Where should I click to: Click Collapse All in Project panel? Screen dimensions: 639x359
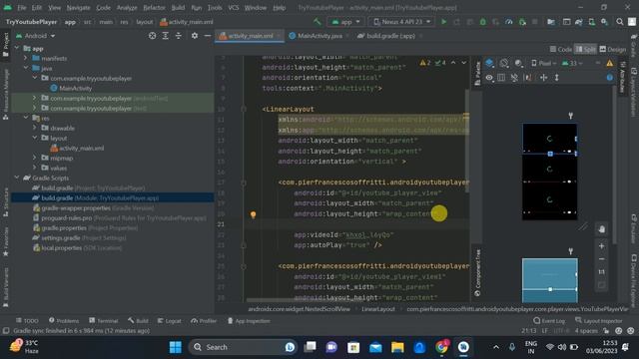coord(178,36)
